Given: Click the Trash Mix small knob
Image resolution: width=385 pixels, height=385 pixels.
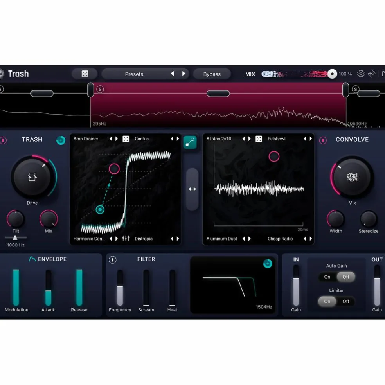Looking at the screenshot, I should (49, 219).
